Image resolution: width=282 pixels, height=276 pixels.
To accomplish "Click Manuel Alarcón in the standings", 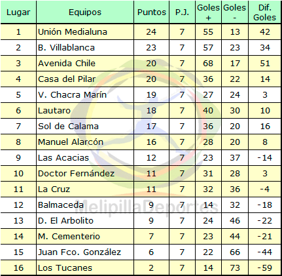I will click(x=71, y=142).
